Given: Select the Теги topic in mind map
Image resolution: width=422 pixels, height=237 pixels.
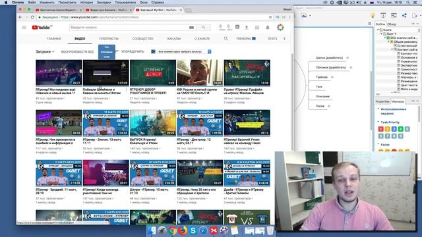Looking at the screenshot, I should pyautogui.click(x=319, y=87).
